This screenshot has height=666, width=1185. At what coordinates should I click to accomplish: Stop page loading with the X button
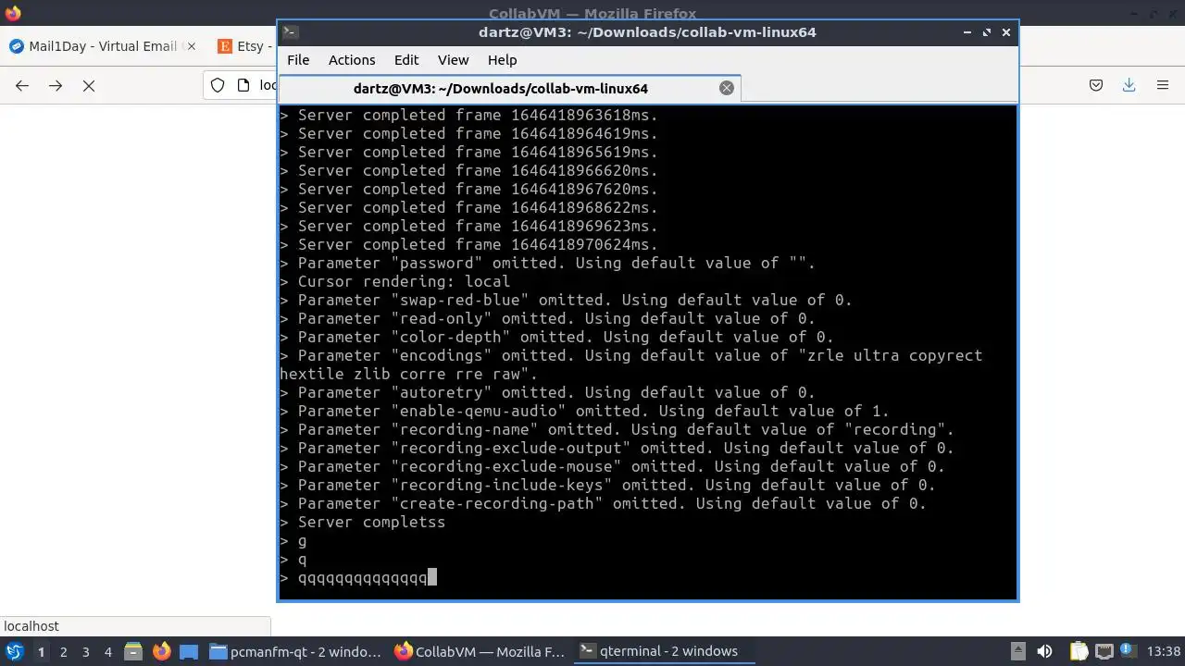[x=89, y=85]
